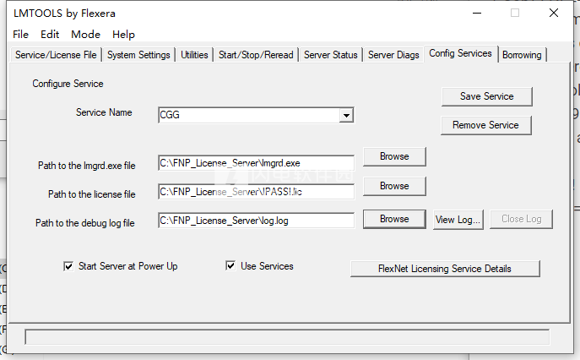Image resolution: width=580 pixels, height=360 pixels.
Task: Open the File menu
Action: click(x=21, y=35)
